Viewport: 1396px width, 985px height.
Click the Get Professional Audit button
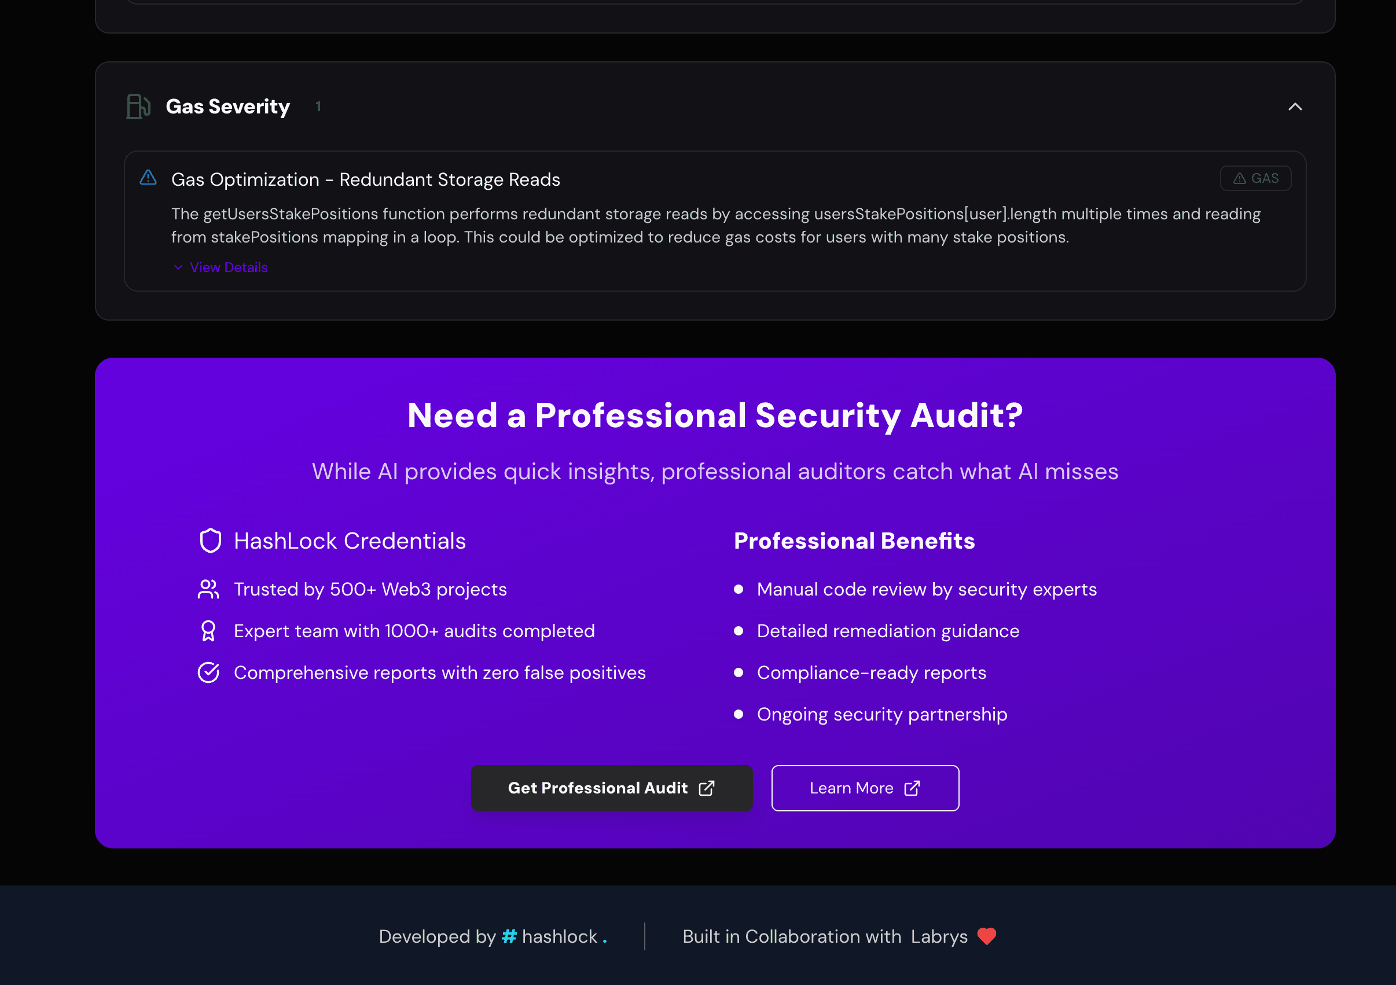tap(612, 788)
